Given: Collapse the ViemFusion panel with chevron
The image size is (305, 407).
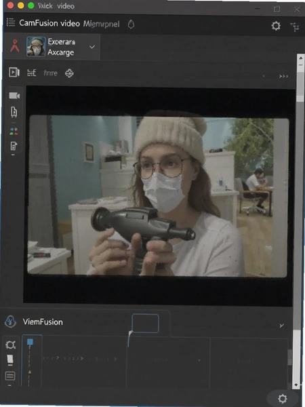Looking at the screenshot, I should pyautogui.click(x=282, y=326).
